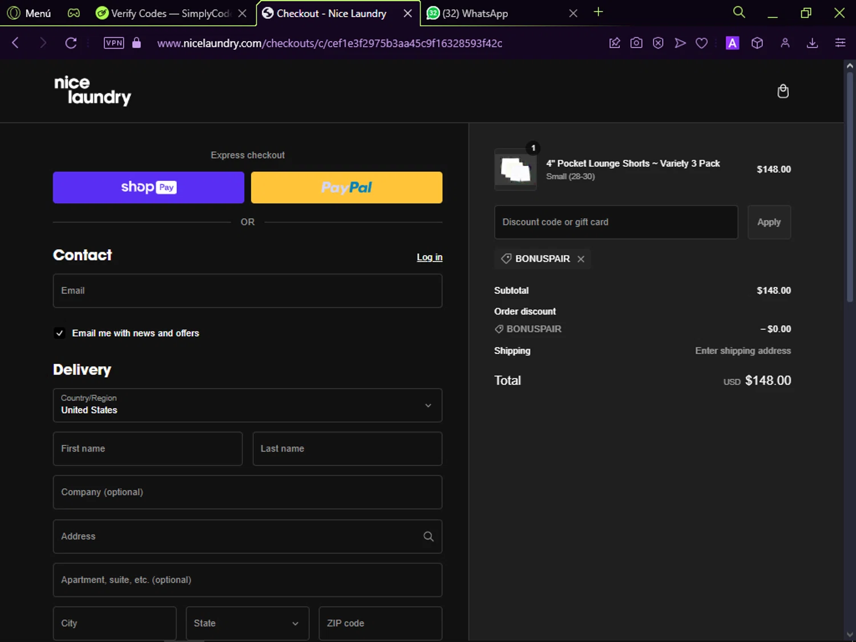Image resolution: width=856 pixels, height=642 pixels.
Task: Click the scrollbar down arrow
Action: [850, 635]
